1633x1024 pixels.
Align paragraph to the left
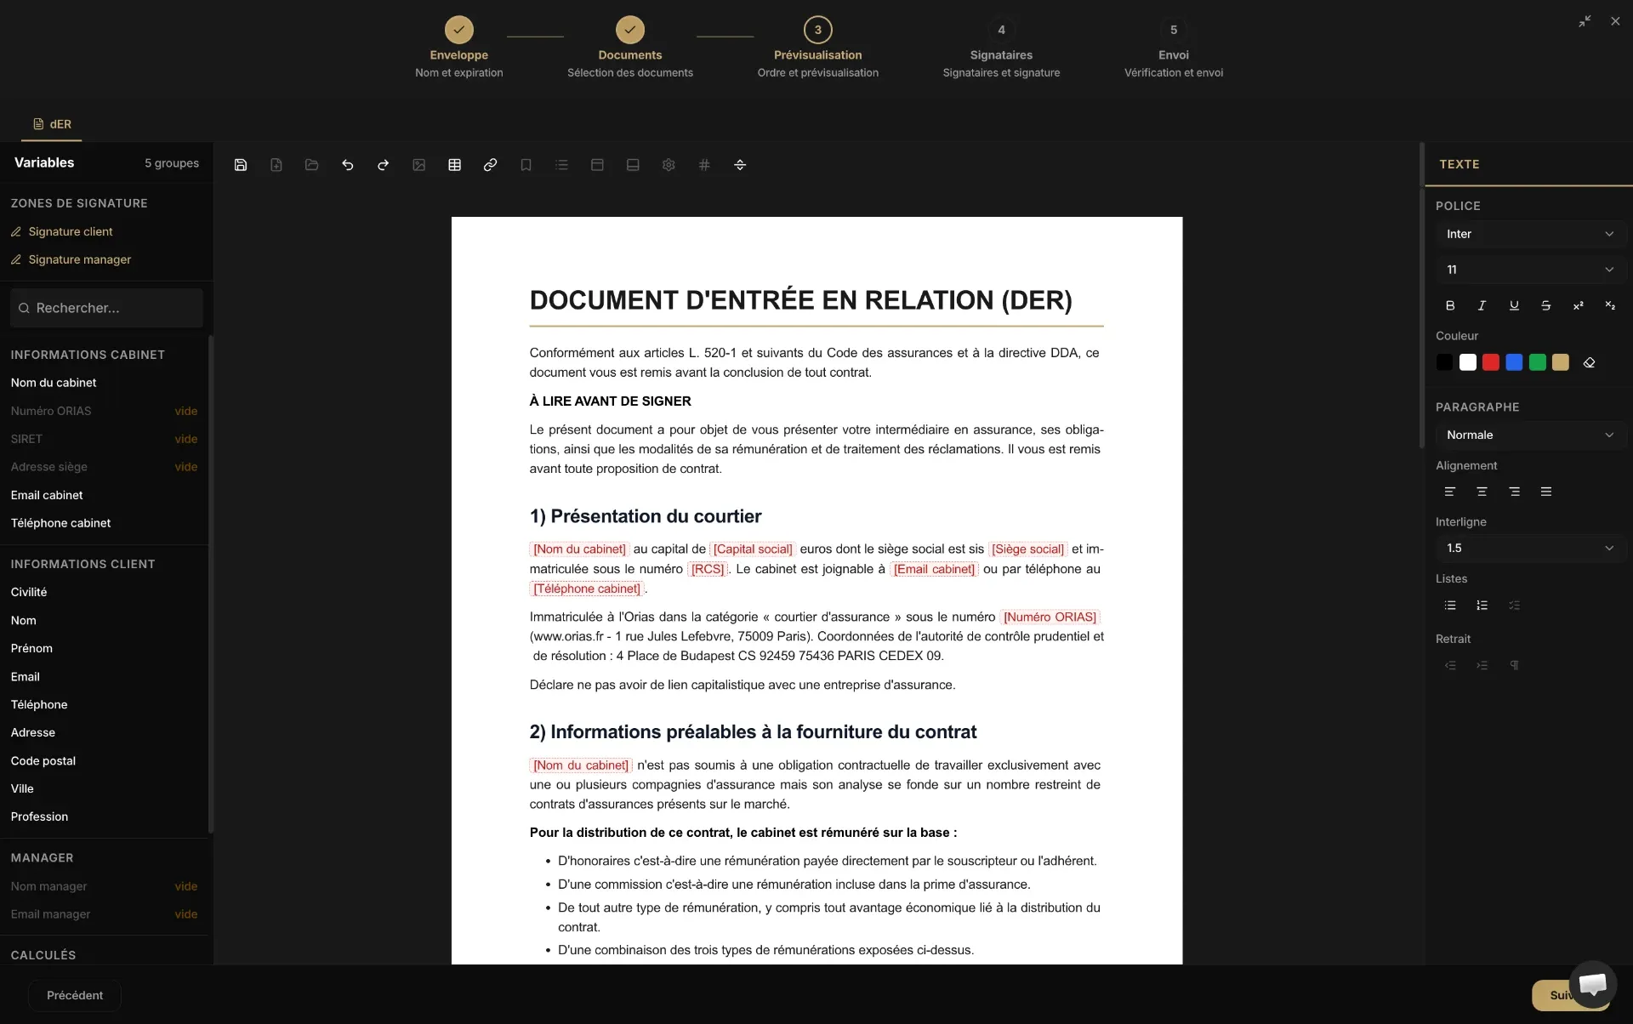tap(1450, 492)
